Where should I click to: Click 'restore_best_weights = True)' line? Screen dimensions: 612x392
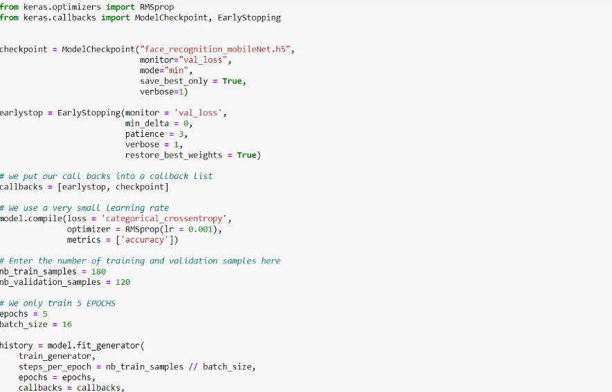point(193,155)
